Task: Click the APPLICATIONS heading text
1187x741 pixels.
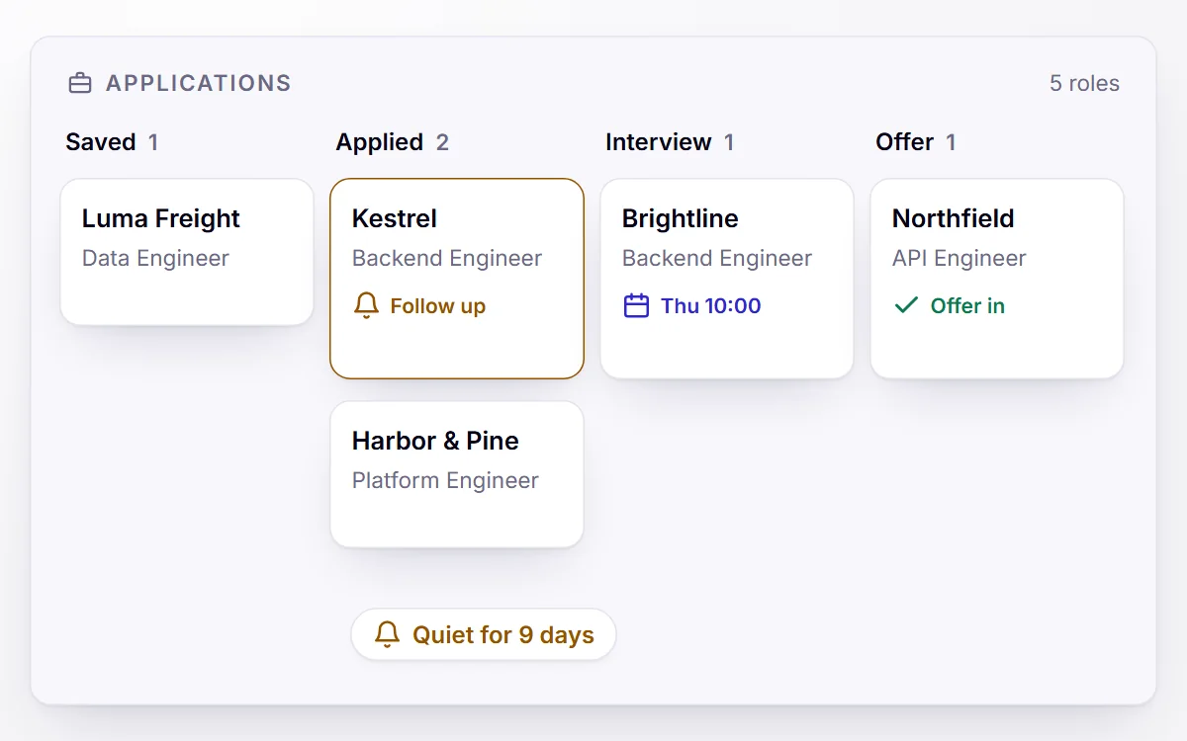Action: (199, 83)
